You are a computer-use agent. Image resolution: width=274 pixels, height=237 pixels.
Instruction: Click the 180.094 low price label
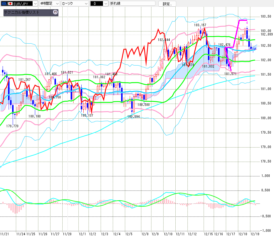(x=133, y=117)
